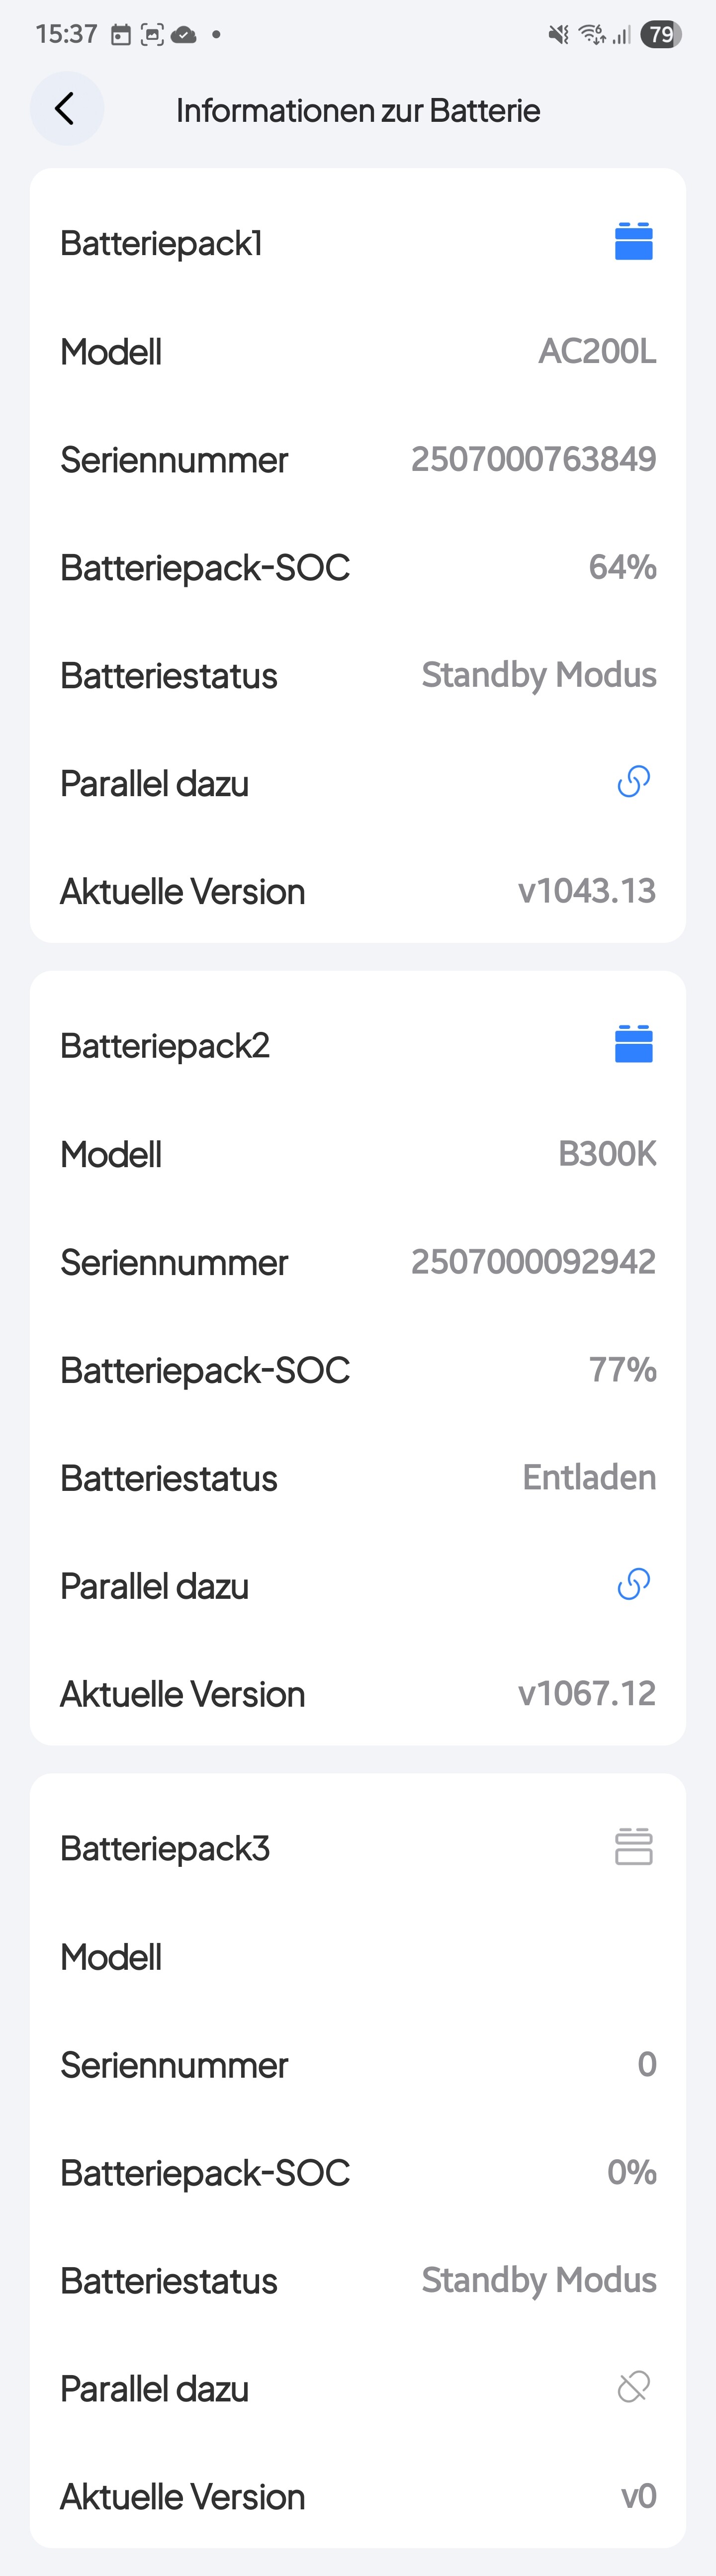Tap Batteriepack1 parallel link icon
The height and width of the screenshot is (2576, 716).
(633, 782)
